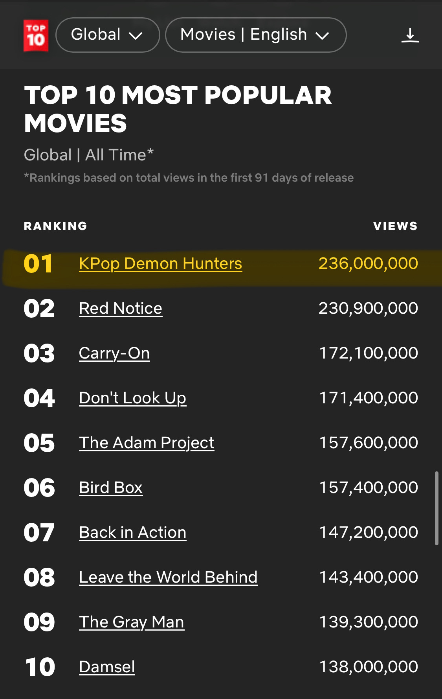Click the Bird Box title
The image size is (442, 699).
111,488
